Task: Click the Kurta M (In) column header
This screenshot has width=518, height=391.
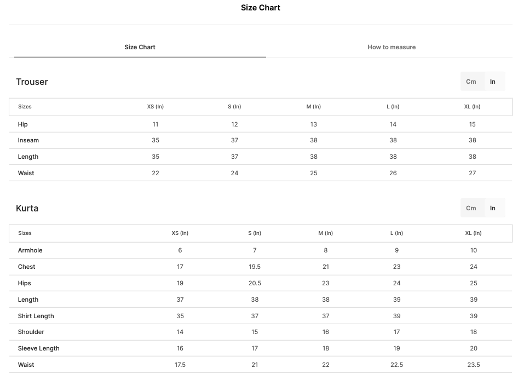Action: point(325,233)
